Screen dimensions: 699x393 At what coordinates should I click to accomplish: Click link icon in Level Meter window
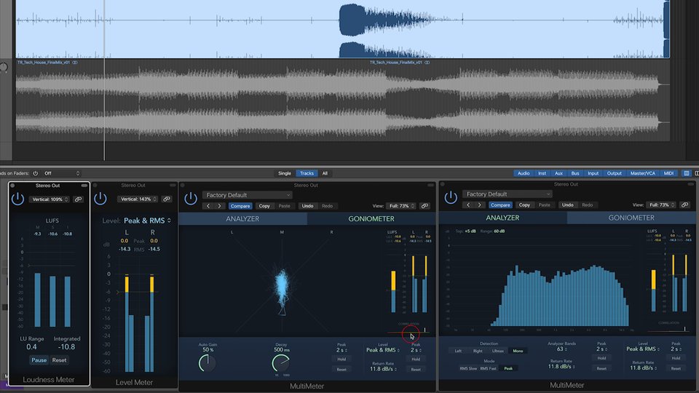click(x=167, y=199)
